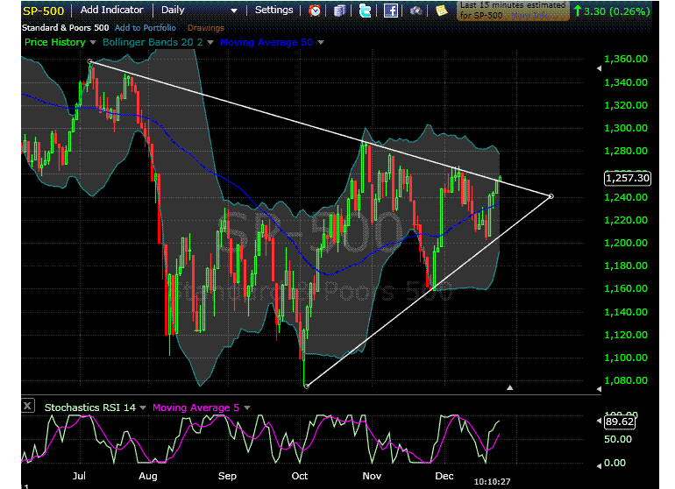Image resolution: width=675 pixels, height=489 pixels.
Task: Open the Add Indicator menu
Action: tap(111, 10)
